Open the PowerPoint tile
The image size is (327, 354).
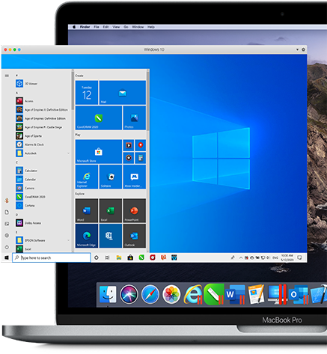135,210
